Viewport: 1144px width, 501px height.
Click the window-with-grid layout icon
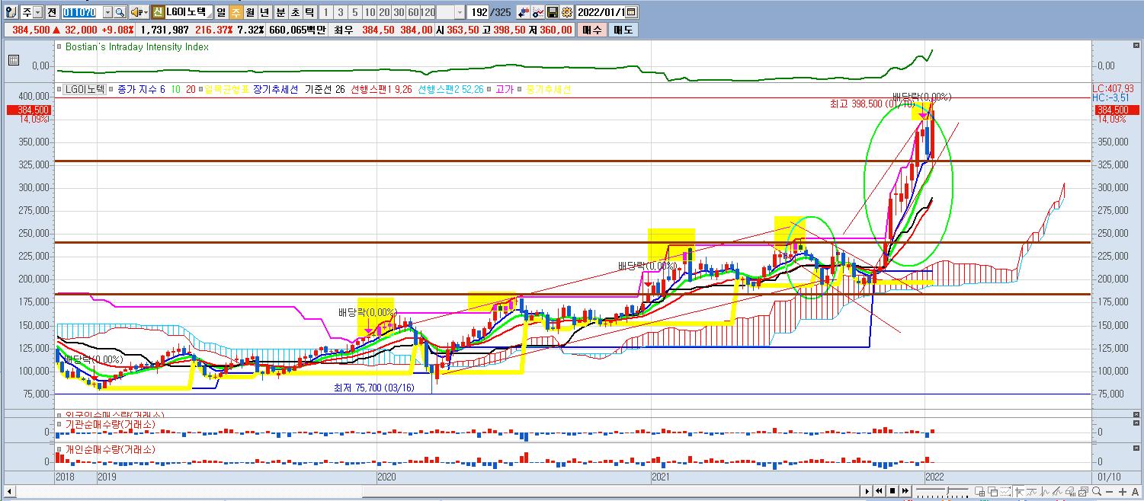(x=979, y=491)
